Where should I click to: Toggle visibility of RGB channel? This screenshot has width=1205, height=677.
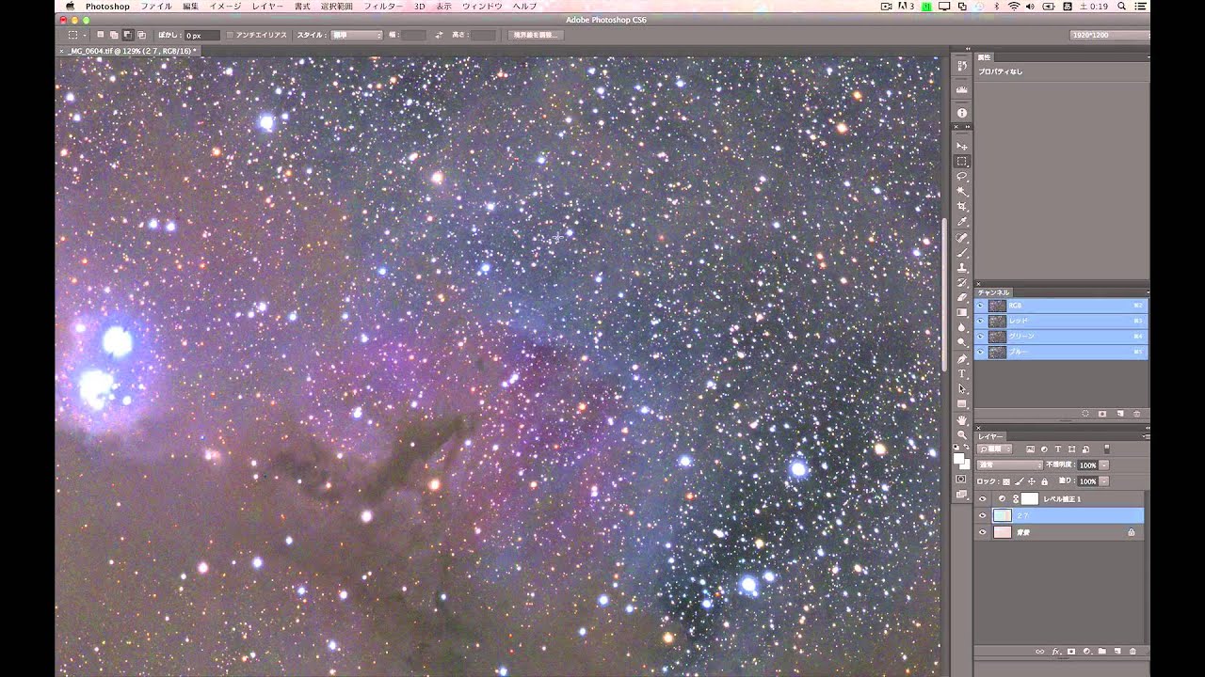[981, 306]
